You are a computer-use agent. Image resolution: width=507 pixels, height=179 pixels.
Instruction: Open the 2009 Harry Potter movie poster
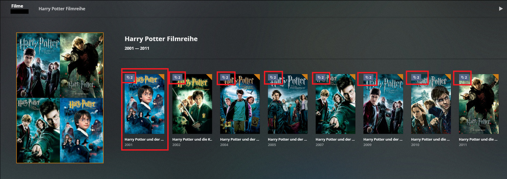point(383,104)
